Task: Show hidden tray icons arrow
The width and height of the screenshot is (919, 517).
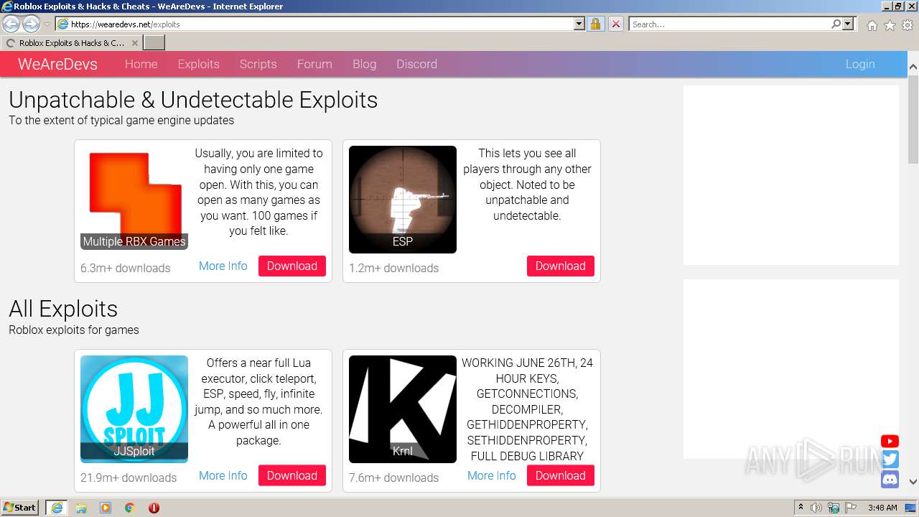Action: click(x=801, y=508)
